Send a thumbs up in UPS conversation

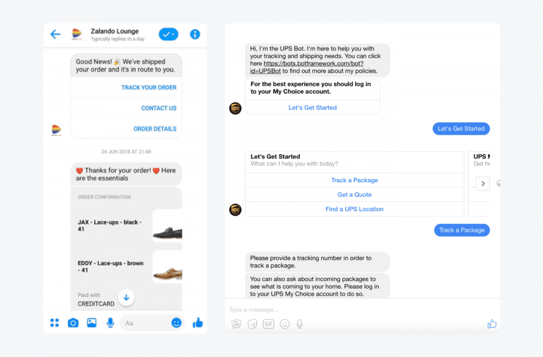[x=492, y=324]
